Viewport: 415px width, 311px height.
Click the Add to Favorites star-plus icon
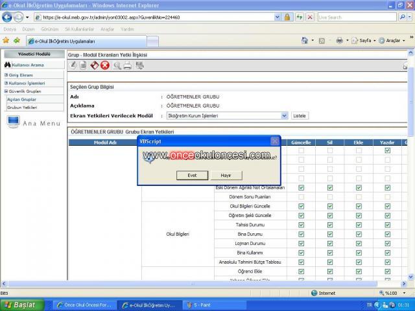17,40
